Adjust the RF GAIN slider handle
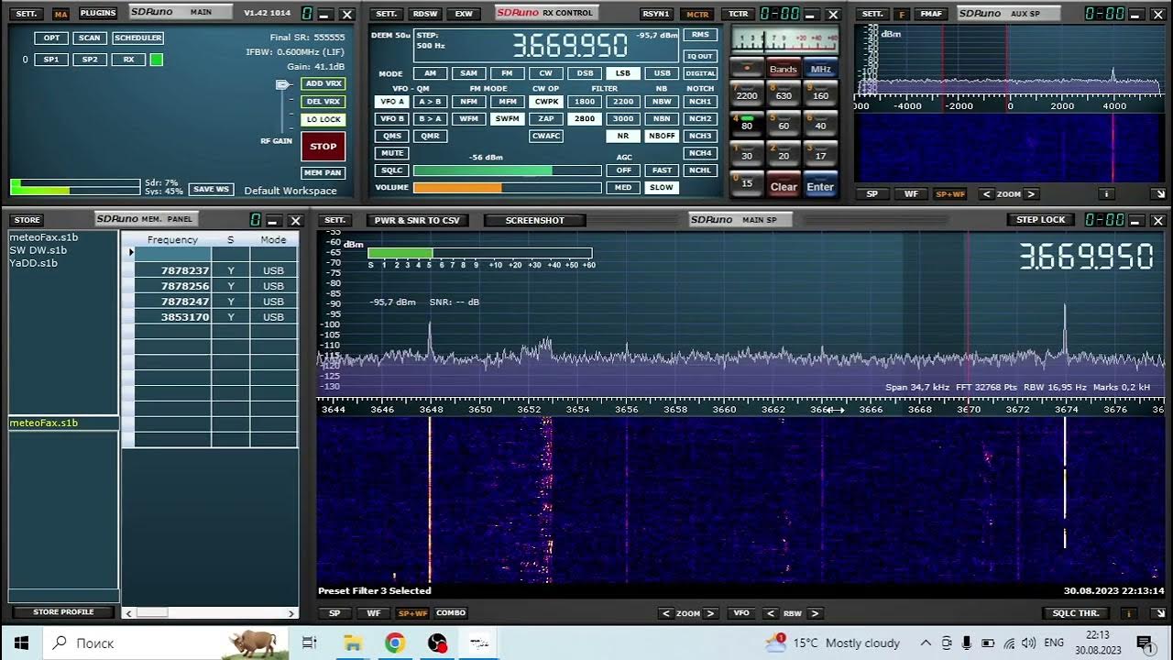The image size is (1173, 660). 283,85
